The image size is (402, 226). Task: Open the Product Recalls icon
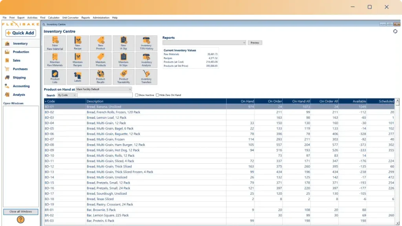pyautogui.click(x=100, y=76)
